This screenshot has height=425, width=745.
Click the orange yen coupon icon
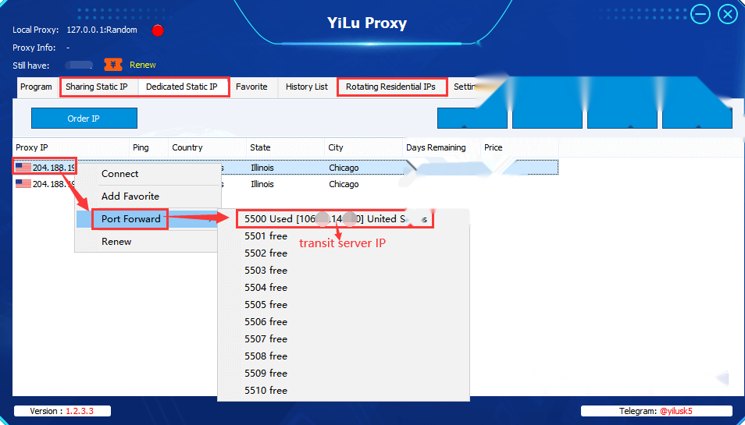pyautogui.click(x=113, y=65)
